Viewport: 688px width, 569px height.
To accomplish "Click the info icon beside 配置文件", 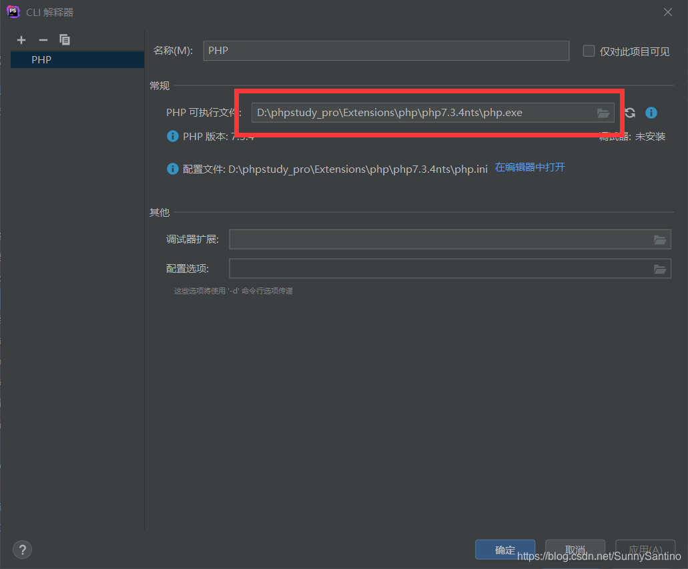I will click(x=173, y=169).
